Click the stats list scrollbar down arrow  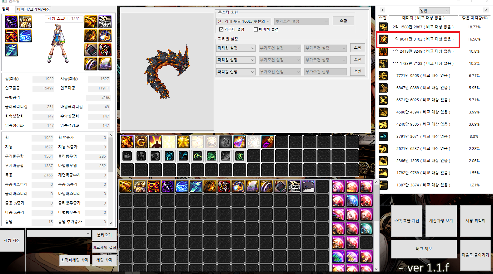coord(111,223)
